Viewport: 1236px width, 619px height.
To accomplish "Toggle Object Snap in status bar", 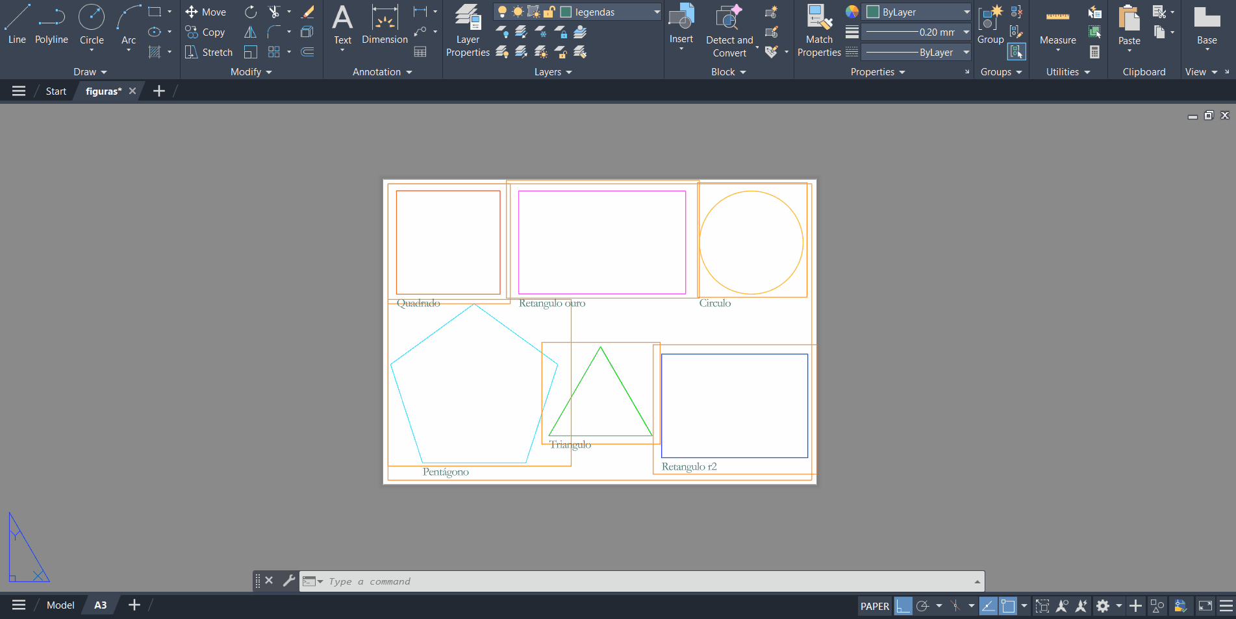I will tap(1007, 606).
